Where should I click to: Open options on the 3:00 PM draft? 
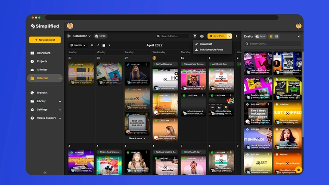pyautogui.click(x=269, y=105)
